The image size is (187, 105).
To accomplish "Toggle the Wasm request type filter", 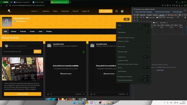I will tap(176, 25).
